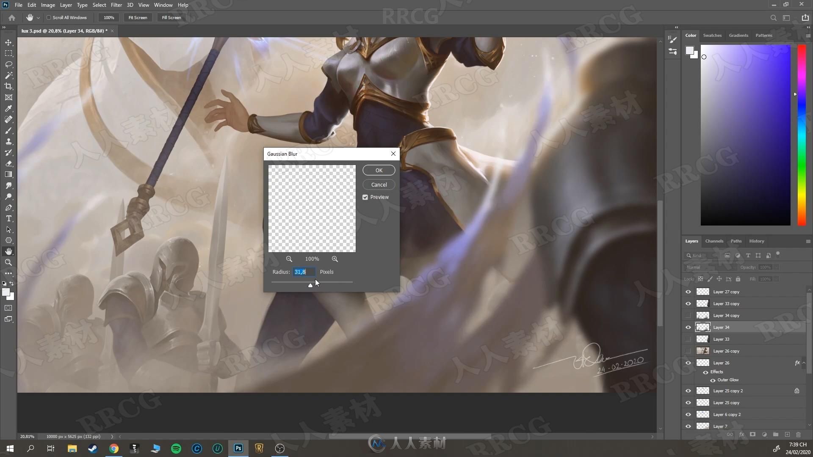This screenshot has height=457, width=813.
Task: Switch to the Swatches tab
Action: pos(712,36)
